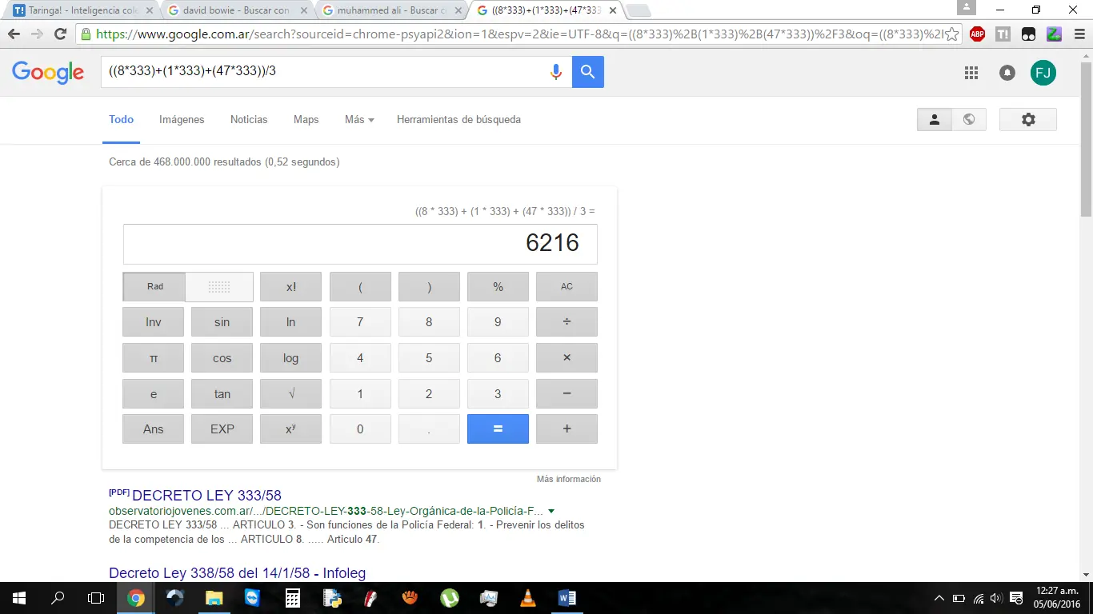Click the factorial x! key
Viewport: 1093px width, 614px height.
290,287
